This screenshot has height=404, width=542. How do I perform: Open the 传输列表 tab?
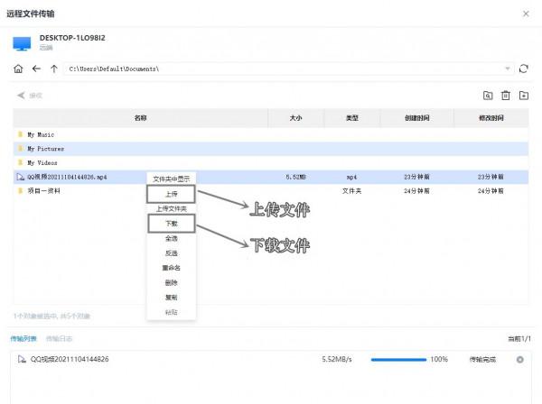pos(24,339)
